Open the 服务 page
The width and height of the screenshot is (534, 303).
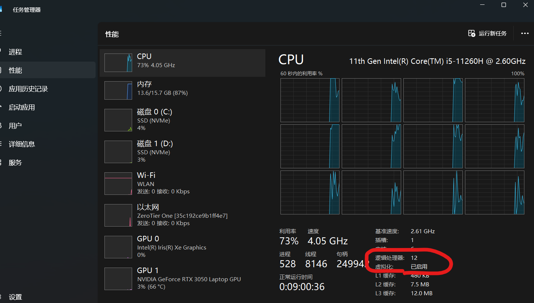(x=15, y=163)
